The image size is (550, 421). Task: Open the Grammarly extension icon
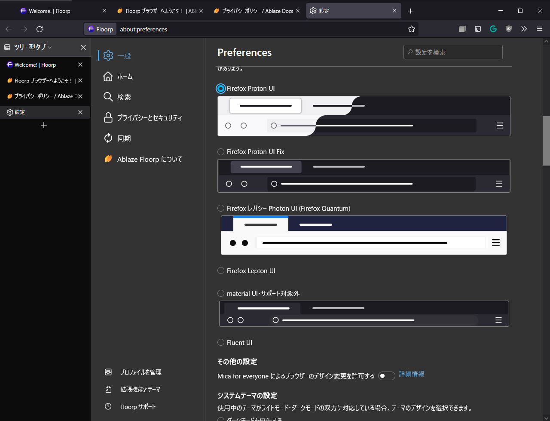pos(493,29)
